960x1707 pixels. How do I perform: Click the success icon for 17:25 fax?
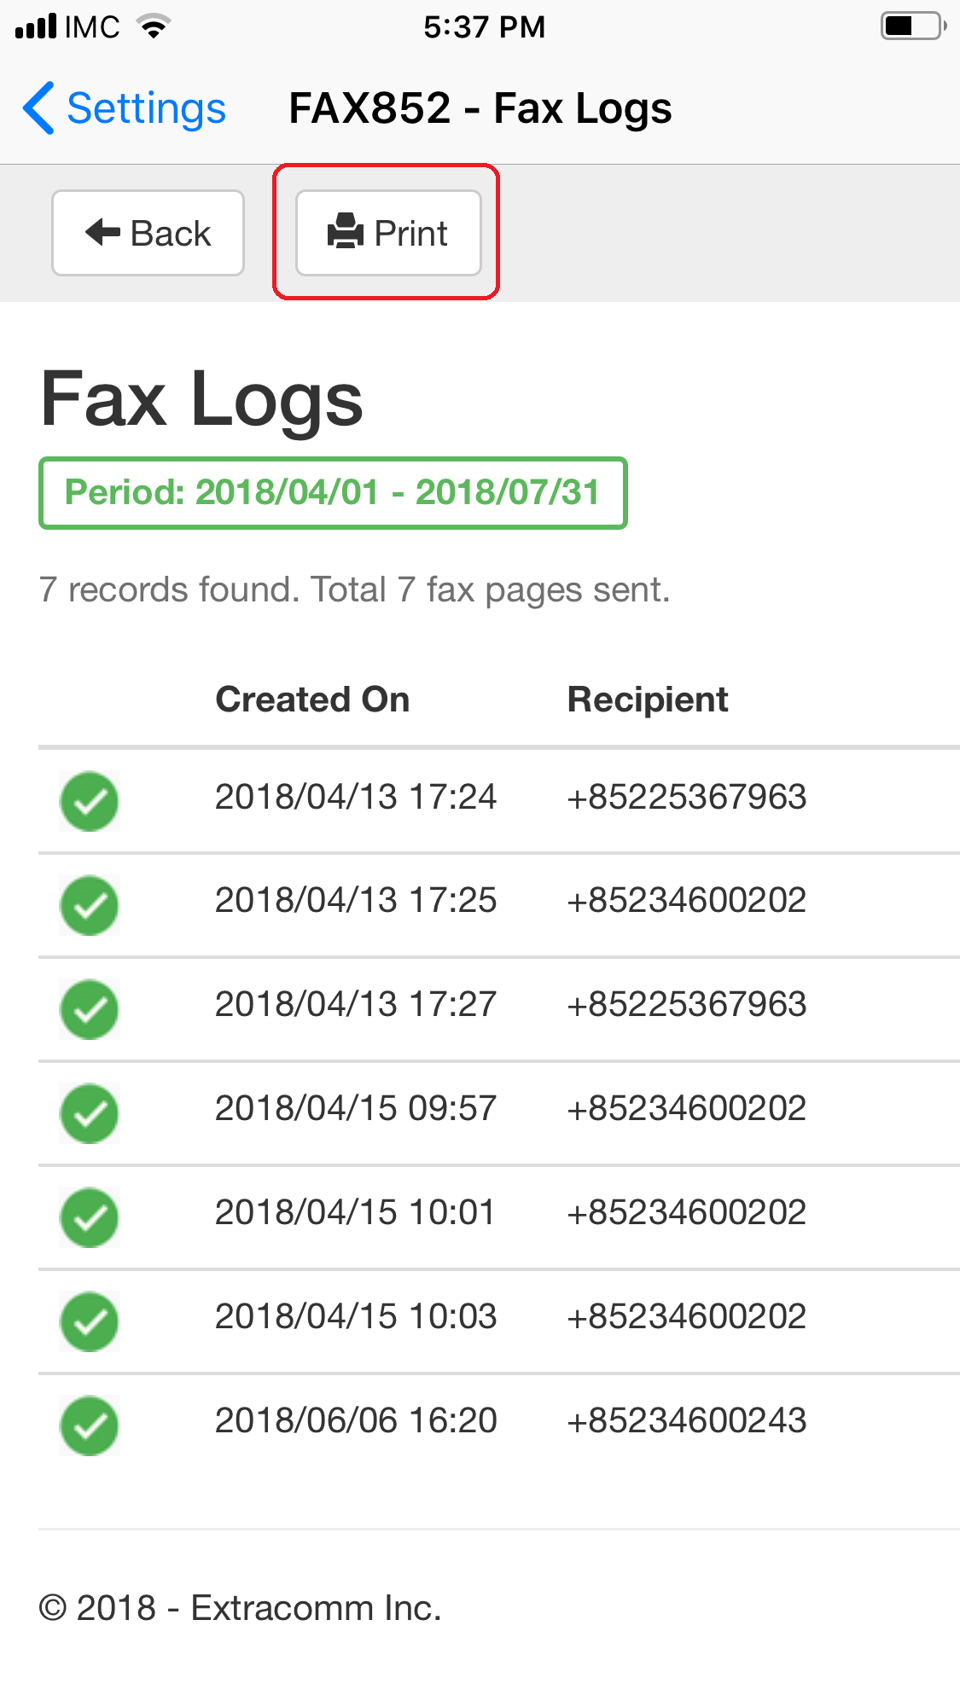tap(90, 905)
